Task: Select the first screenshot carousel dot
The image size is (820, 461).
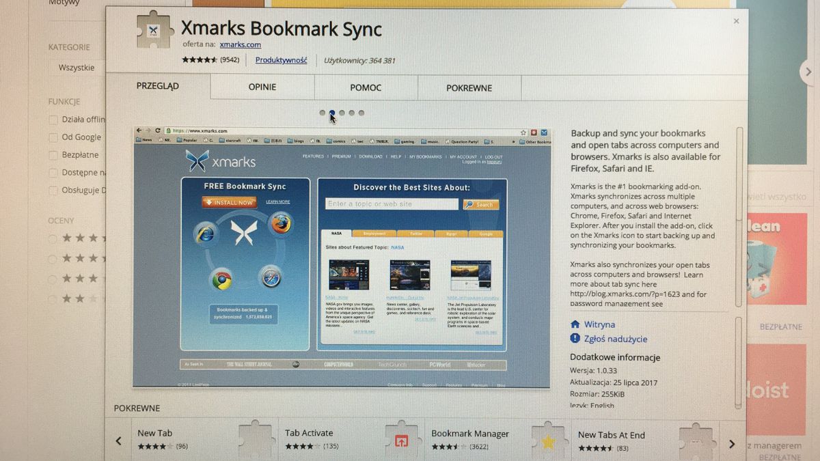Action: coord(323,113)
